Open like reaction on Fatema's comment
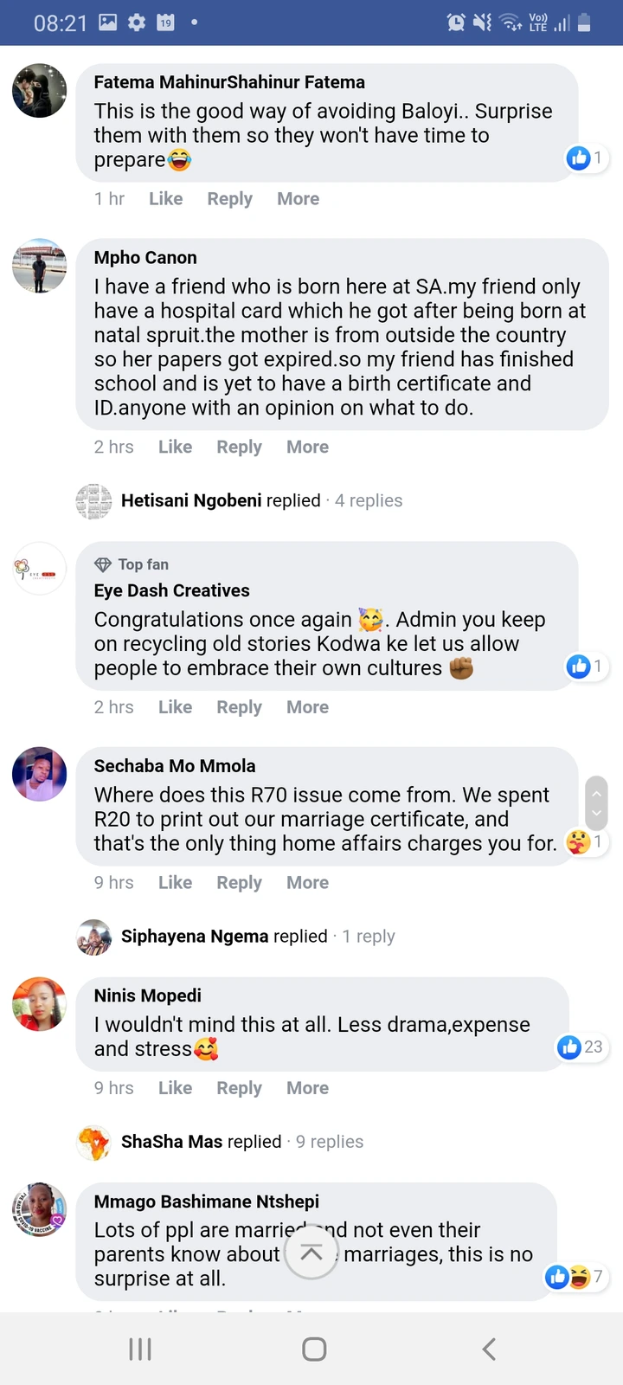The image size is (623, 1385). tap(586, 158)
